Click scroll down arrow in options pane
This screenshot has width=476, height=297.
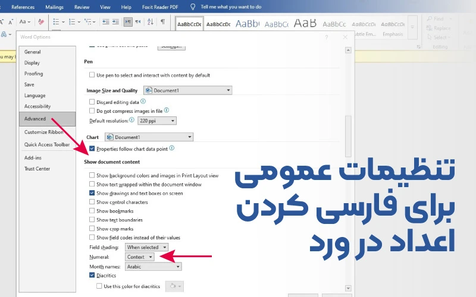coord(348,288)
